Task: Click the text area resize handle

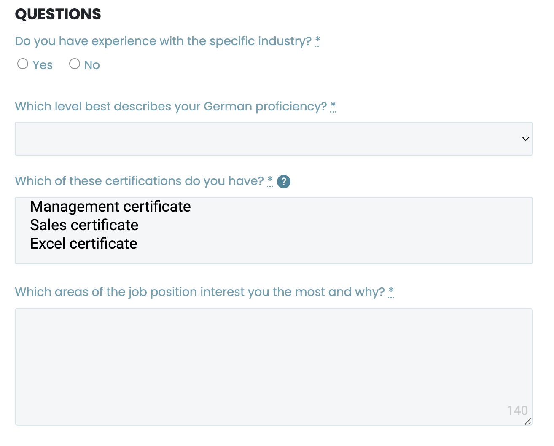Action: [x=528, y=421]
